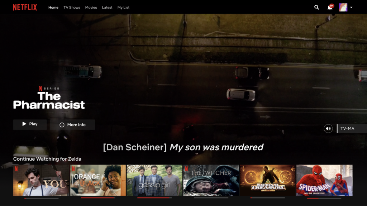
Task: Resume the National Treasure thumbnail
Action: point(268,180)
